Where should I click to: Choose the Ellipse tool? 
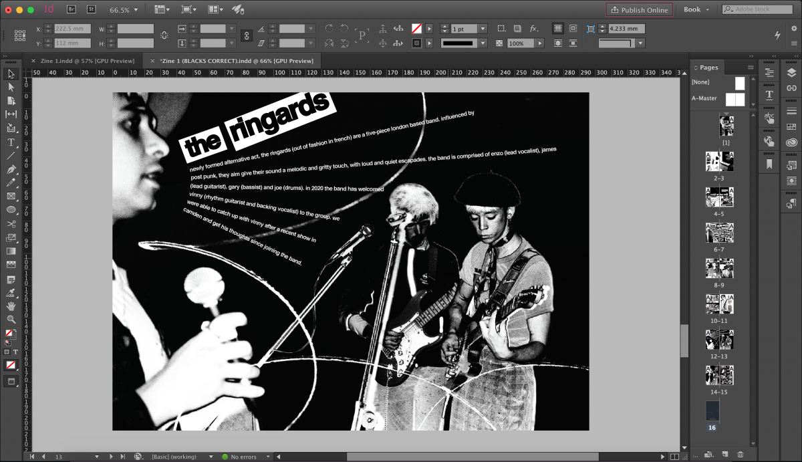pyautogui.click(x=11, y=209)
